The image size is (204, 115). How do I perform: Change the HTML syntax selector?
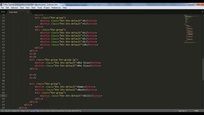click(x=196, y=111)
